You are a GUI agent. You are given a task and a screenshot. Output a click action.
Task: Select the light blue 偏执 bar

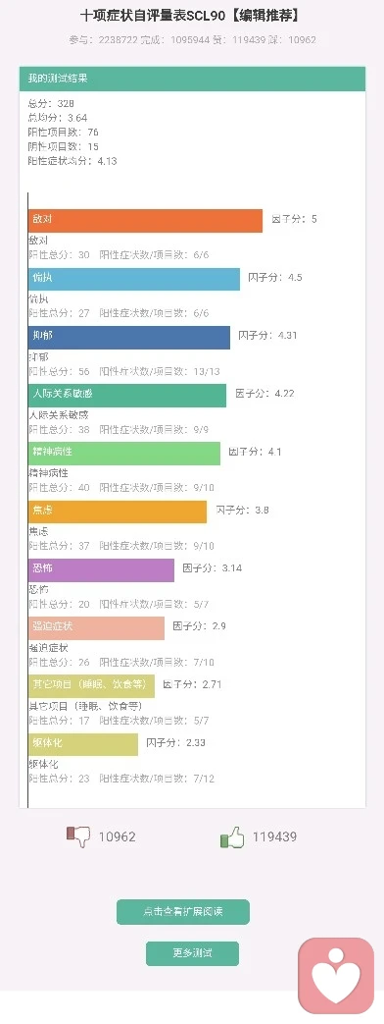[x=133, y=279]
